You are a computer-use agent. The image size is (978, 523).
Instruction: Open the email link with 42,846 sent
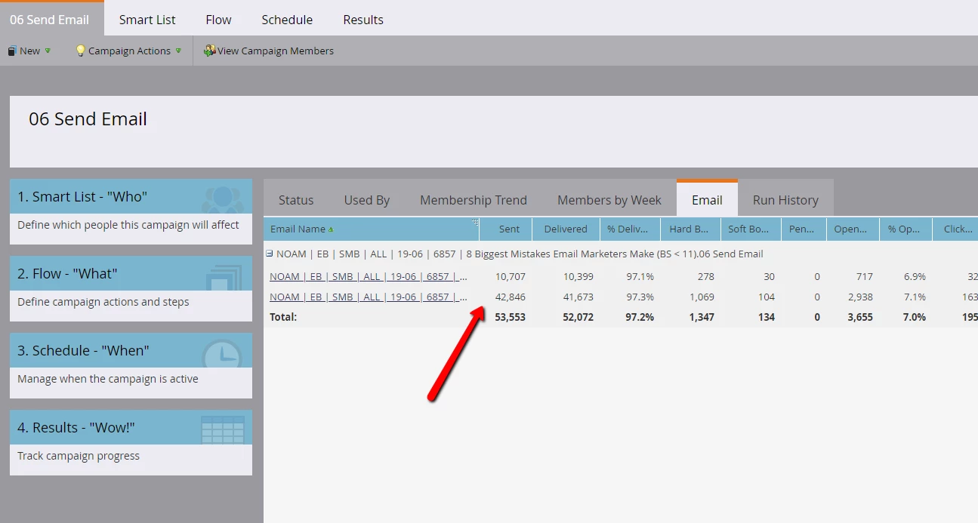point(369,297)
